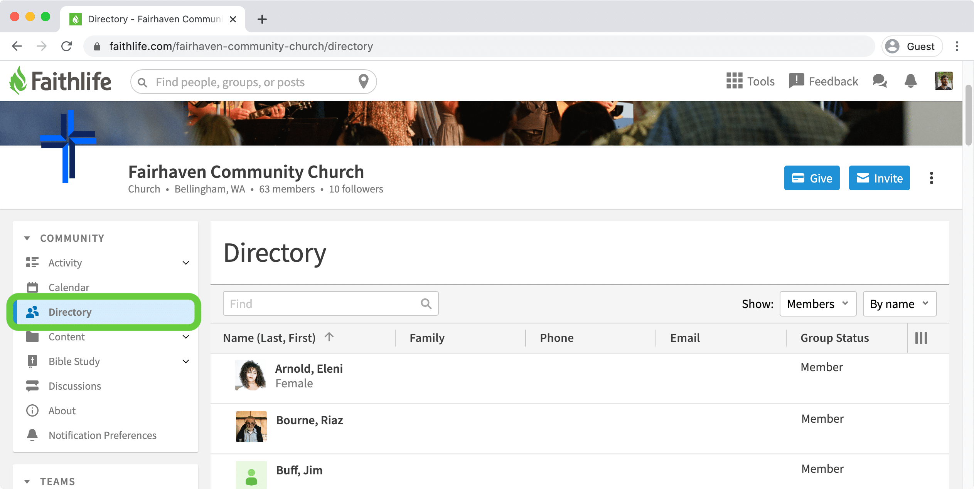Open the Tools grid menu
Screen dimensions: 974x489
click(750, 81)
